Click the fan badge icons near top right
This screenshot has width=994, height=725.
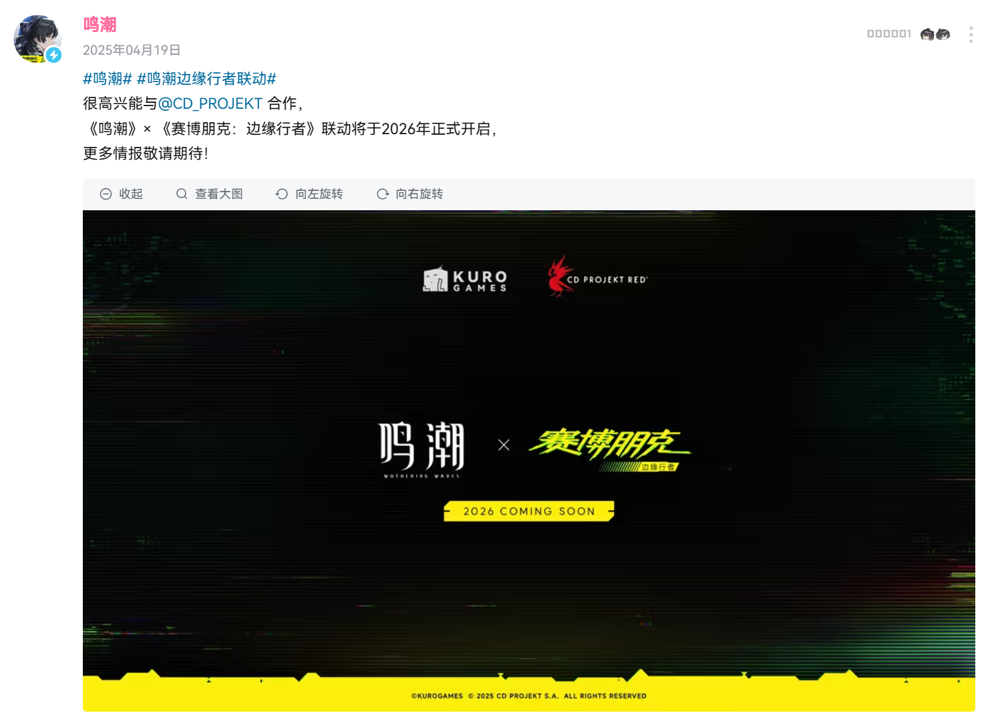[x=935, y=34]
